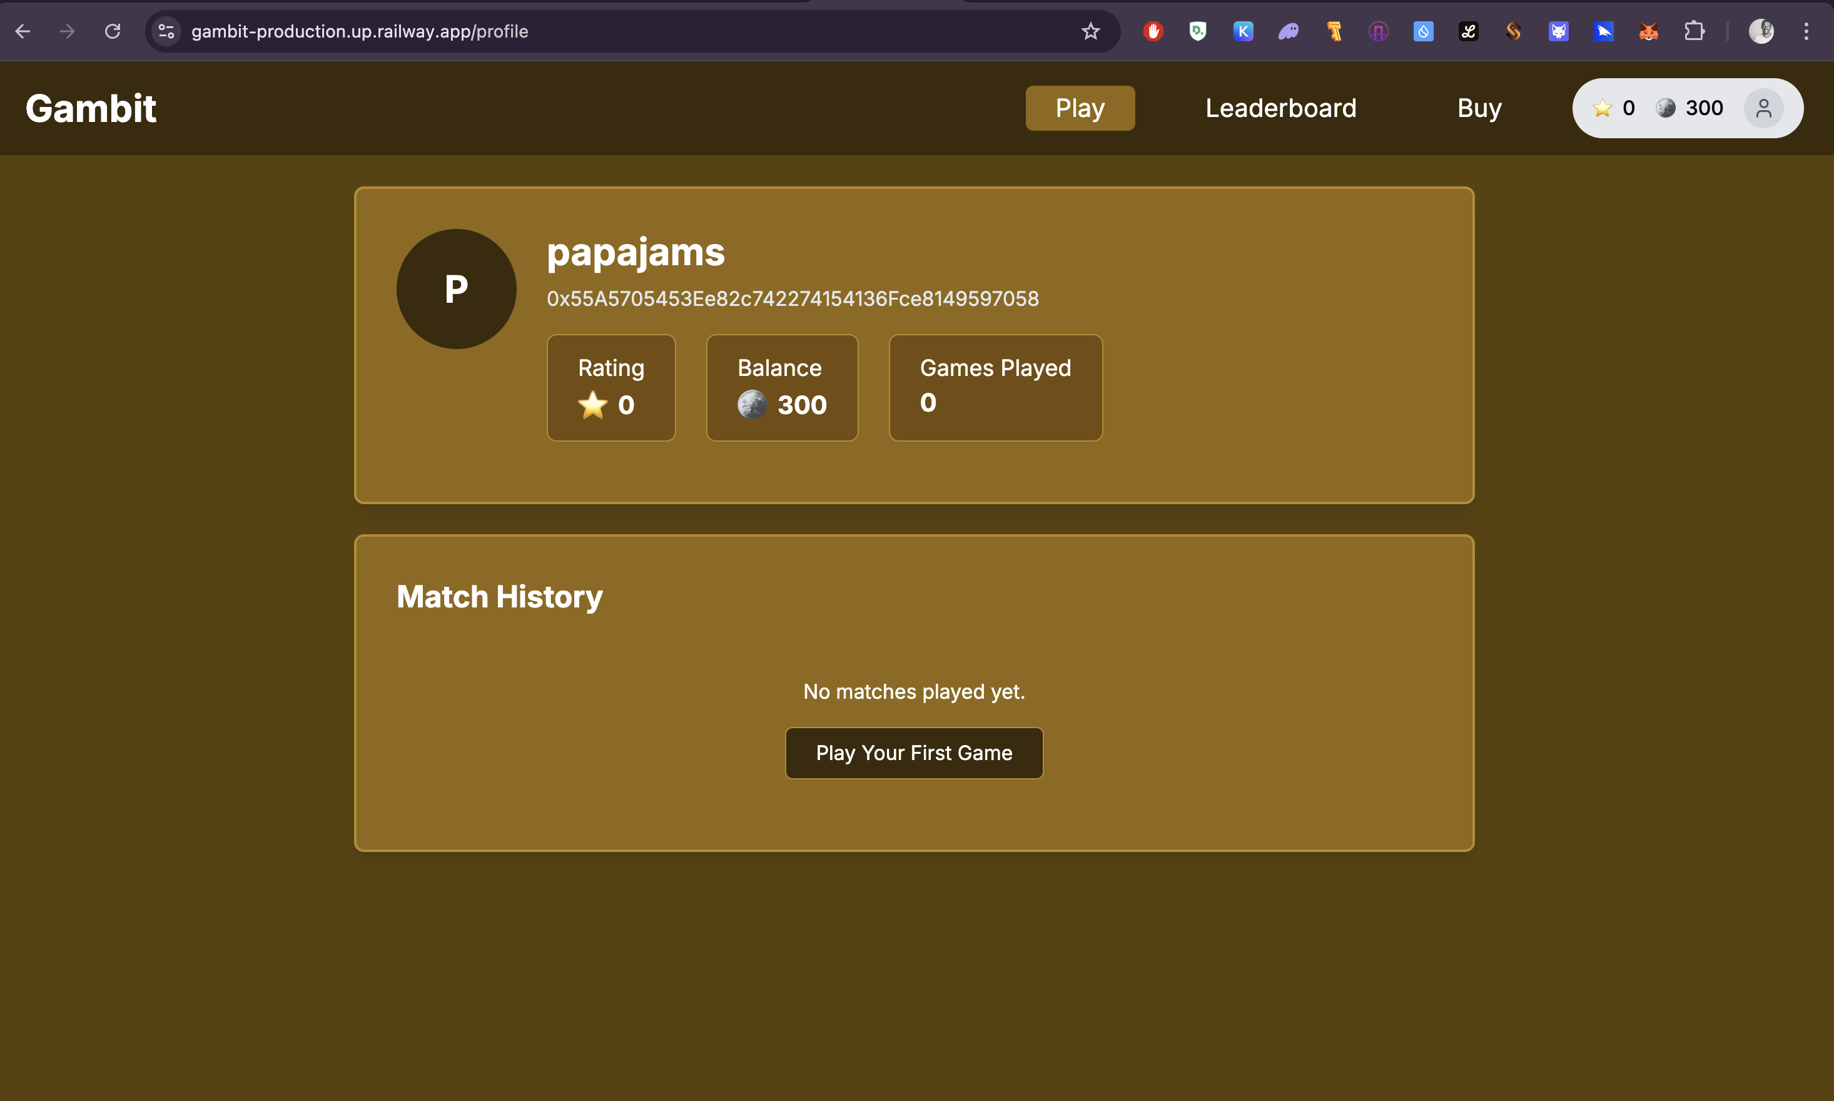Open the Chrome three-dot menu
1834x1101 pixels.
click(1806, 31)
